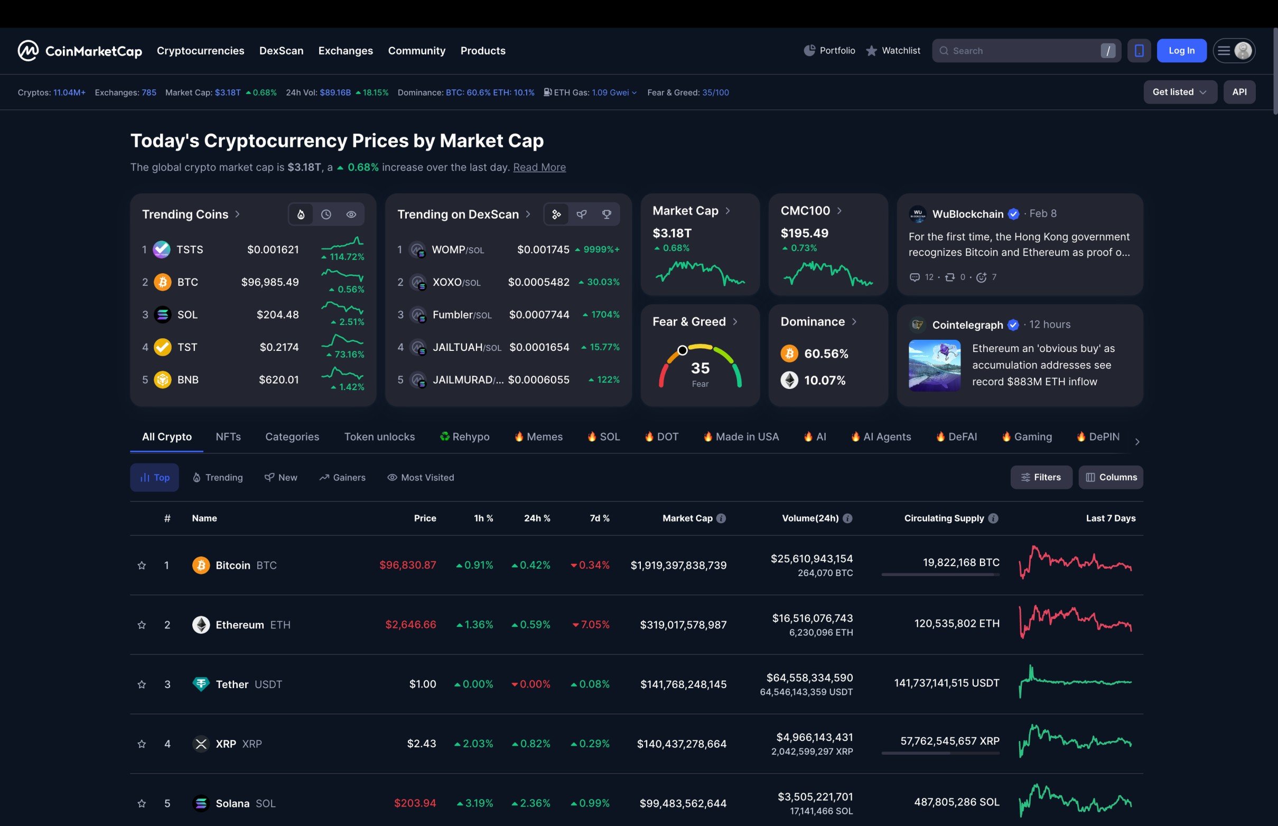The width and height of the screenshot is (1278, 826).
Task: Open the Filters button
Action: tap(1042, 477)
